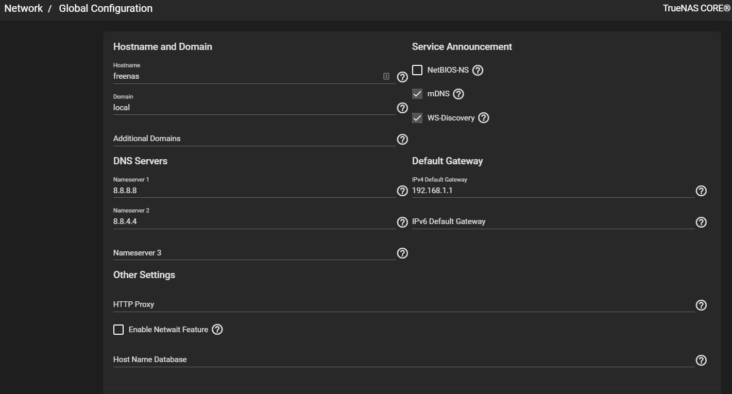Click help icon next to Hostname field

(x=402, y=77)
